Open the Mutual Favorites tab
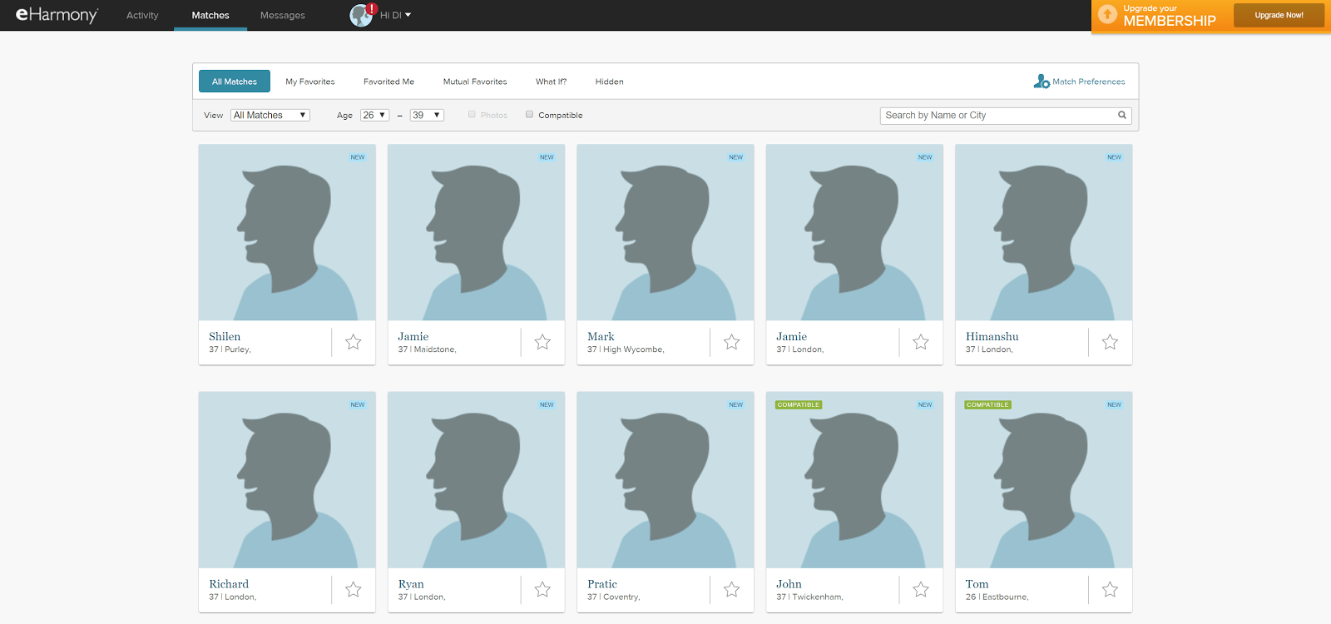The width and height of the screenshot is (1331, 624). [x=475, y=82]
